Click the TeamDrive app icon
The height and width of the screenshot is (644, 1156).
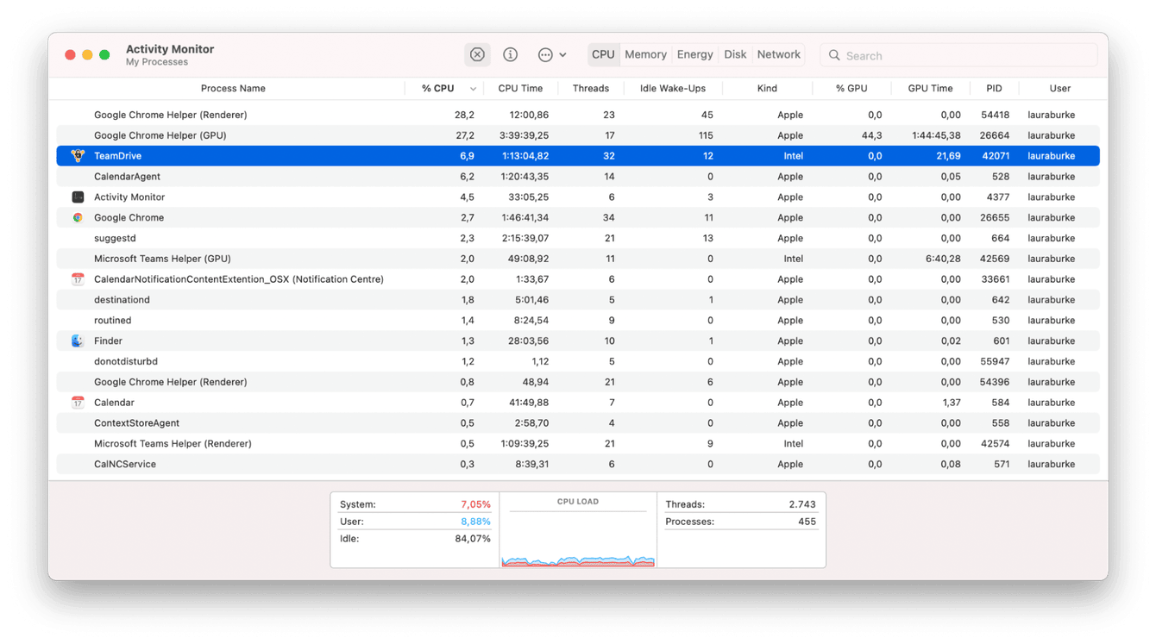(78, 156)
